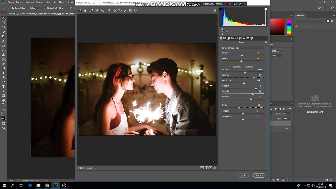Open the Görüntü menu
This screenshot has width=336, height=189.
30,2
